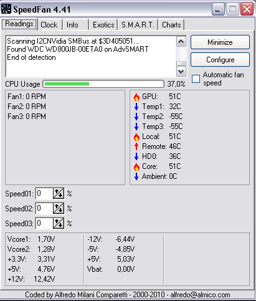Click the 'Found WDC WD800JB-00ETA0 on AdvSMART' log line
Viewport: 256px width, 301px height.
point(78,49)
